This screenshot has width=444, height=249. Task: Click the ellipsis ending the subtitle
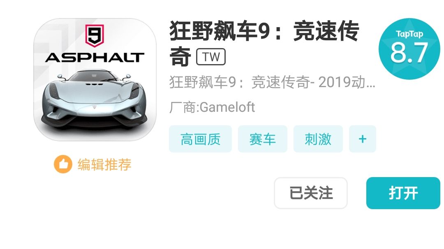(370, 86)
